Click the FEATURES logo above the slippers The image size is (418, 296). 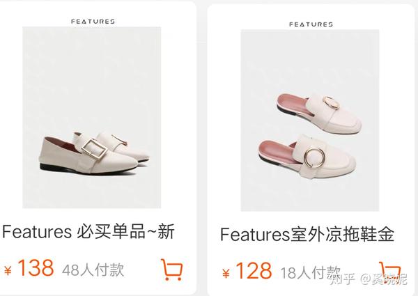[311, 24]
